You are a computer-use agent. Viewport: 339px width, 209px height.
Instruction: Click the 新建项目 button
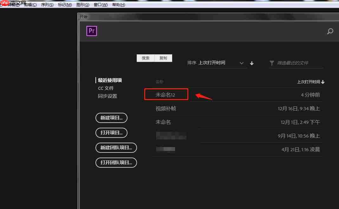click(111, 118)
